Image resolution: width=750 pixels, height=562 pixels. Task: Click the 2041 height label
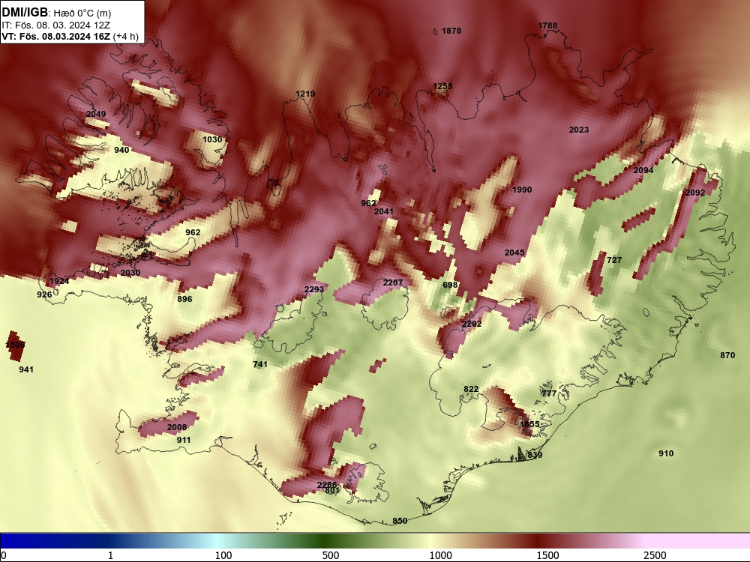click(383, 211)
